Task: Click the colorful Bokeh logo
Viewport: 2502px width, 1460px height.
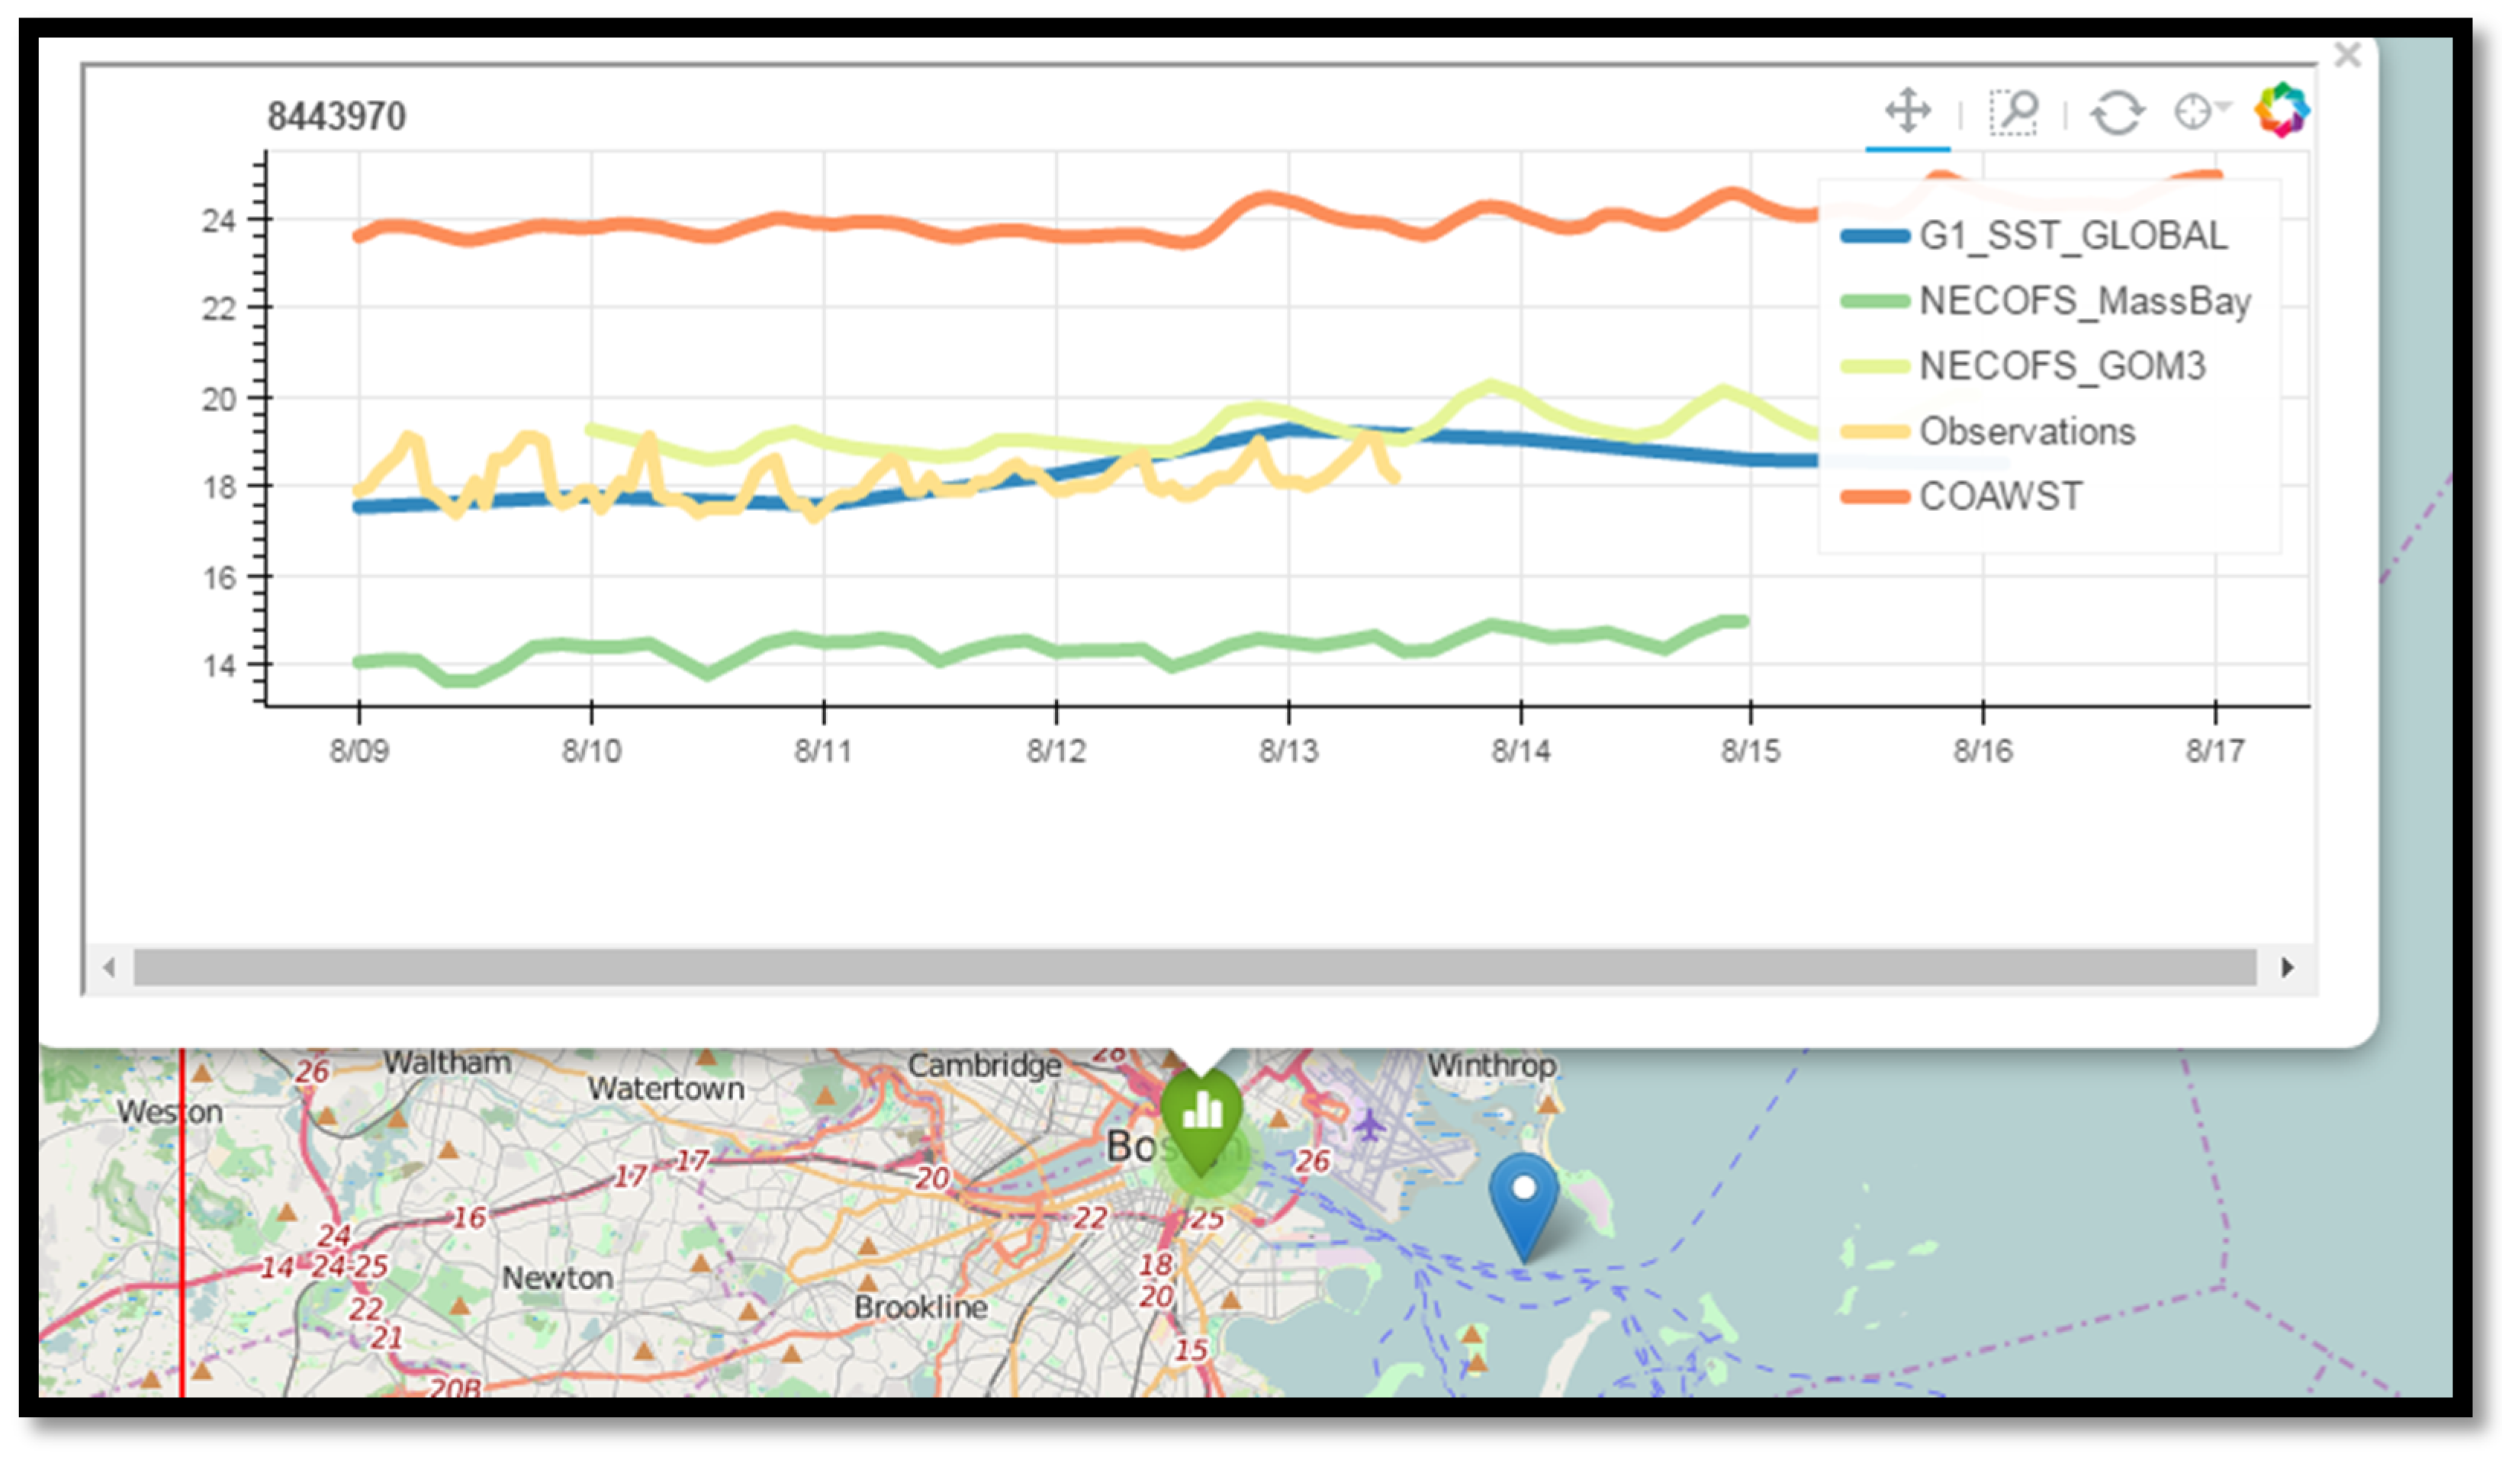Action: pos(2282,110)
